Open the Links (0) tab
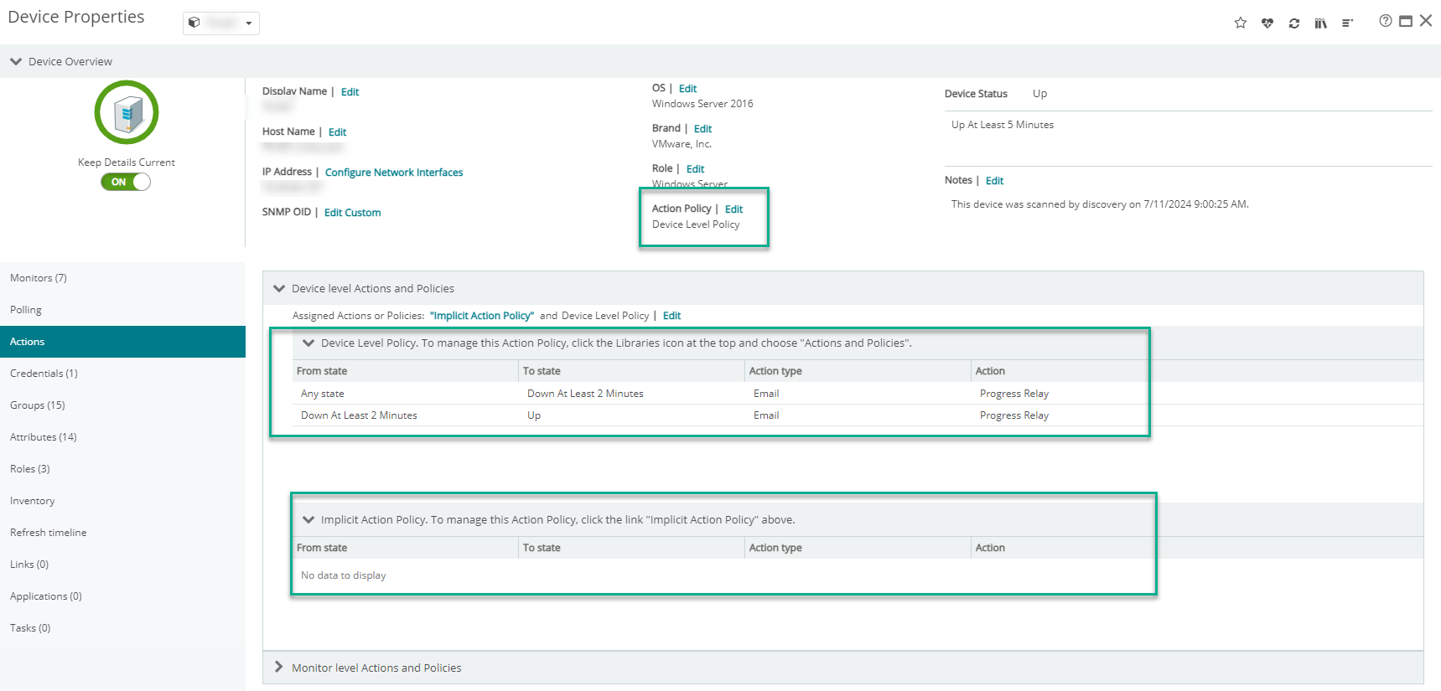This screenshot has height=691, width=1441. pos(122,565)
